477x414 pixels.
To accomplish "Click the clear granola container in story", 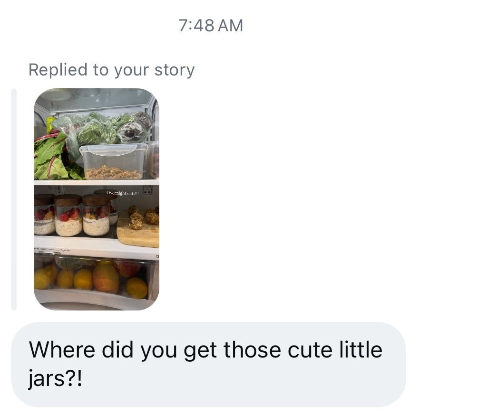I will pos(113,161).
